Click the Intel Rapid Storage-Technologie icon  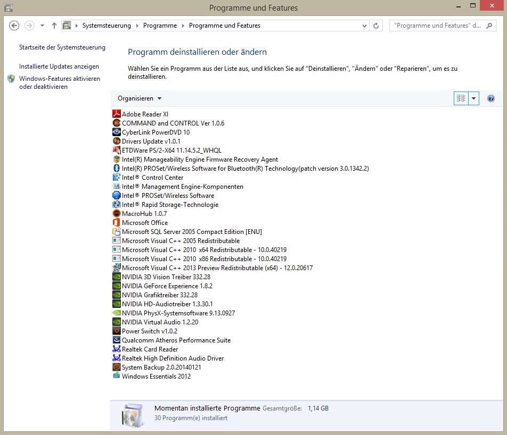click(117, 204)
